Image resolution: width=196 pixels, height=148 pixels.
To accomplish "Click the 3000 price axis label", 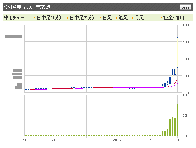I will coord(186,42).
